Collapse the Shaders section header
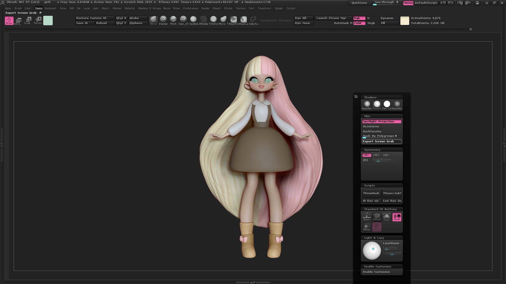 (382, 97)
